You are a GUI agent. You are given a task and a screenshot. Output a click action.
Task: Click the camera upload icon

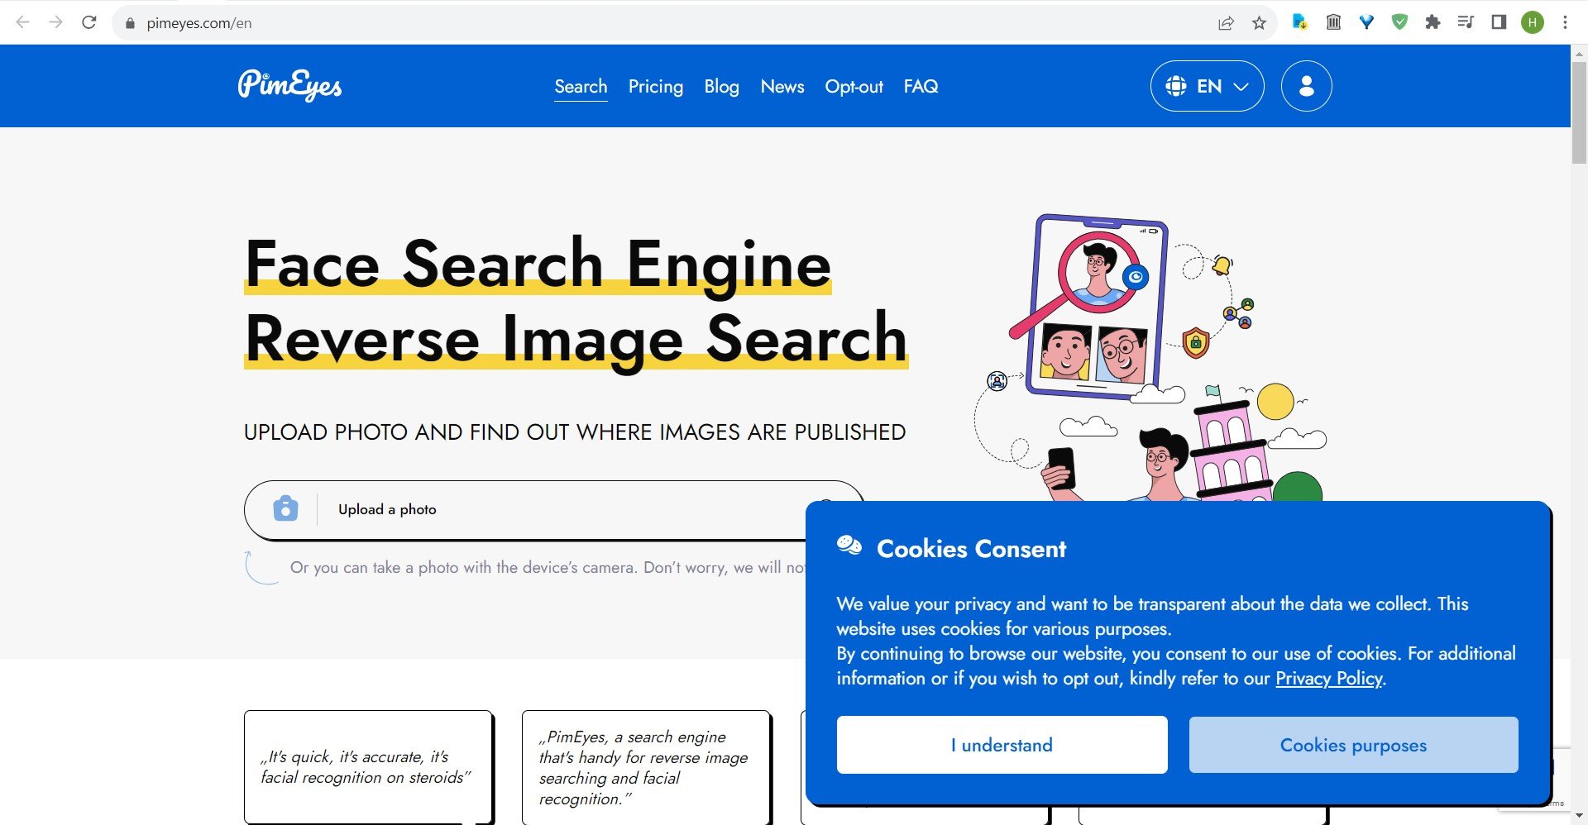coord(285,508)
